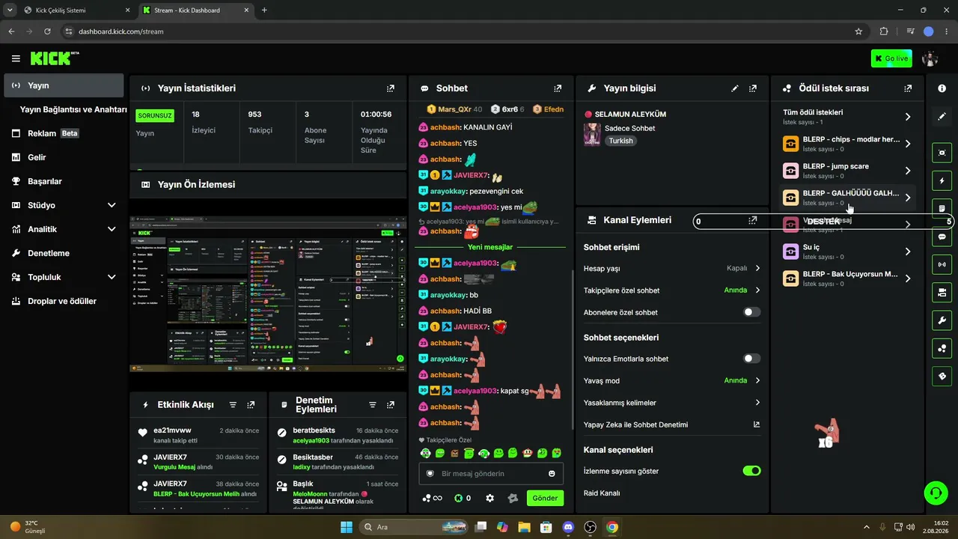Image resolution: width=958 pixels, height=539 pixels.
Task: Open the AI chat moderation external link
Action: (x=757, y=424)
